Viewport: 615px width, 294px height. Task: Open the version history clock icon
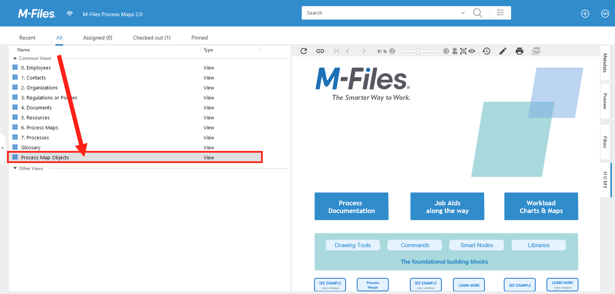point(486,51)
